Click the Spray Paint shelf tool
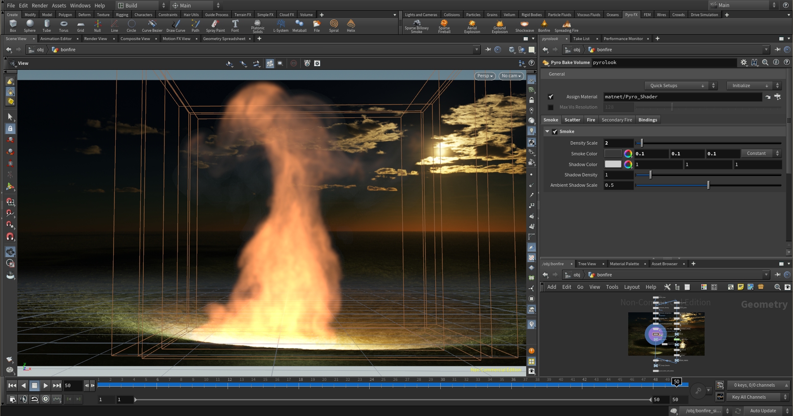Image resolution: width=793 pixels, height=416 pixels. tap(215, 26)
